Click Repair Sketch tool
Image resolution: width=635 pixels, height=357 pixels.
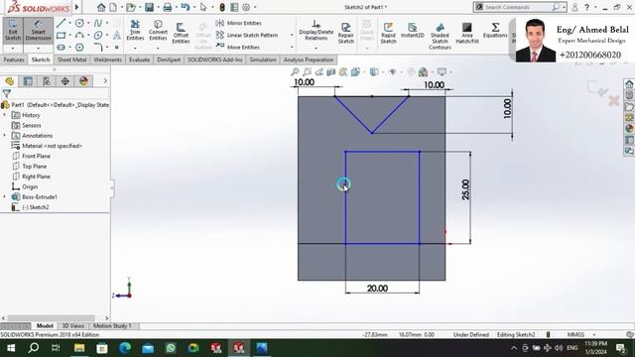click(346, 33)
